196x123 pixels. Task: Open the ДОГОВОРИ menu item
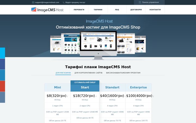(136, 10)
